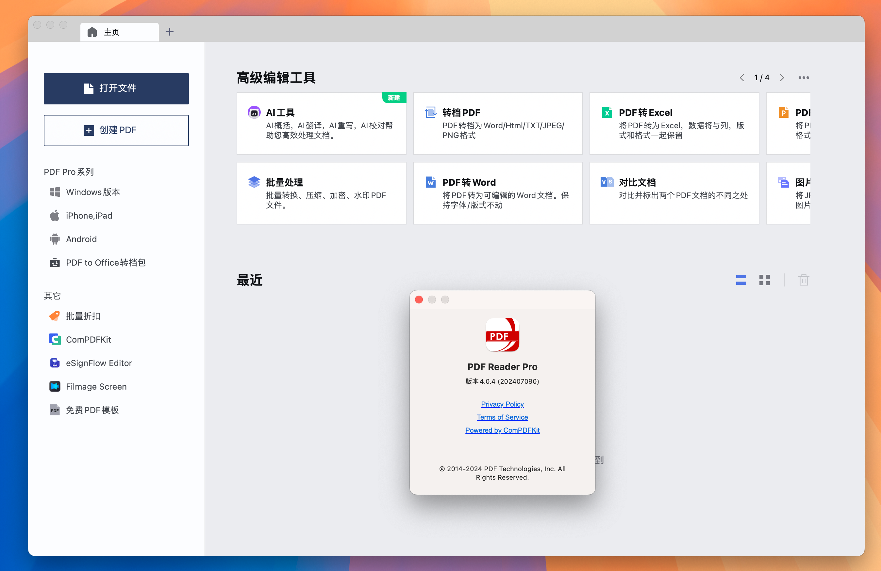The height and width of the screenshot is (571, 881).
Task: Open the 批量处理 card title
Action: pos(284,182)
